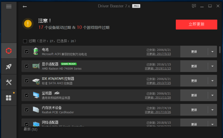The height and width of the screenshot is (138, 223).
Task: Open the driver scan lifebuoy tab
Action: coord(9,51)
